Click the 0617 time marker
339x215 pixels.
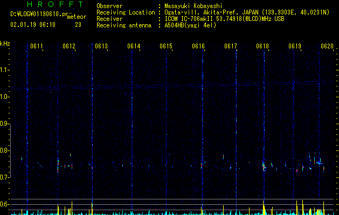pos(231,46)
